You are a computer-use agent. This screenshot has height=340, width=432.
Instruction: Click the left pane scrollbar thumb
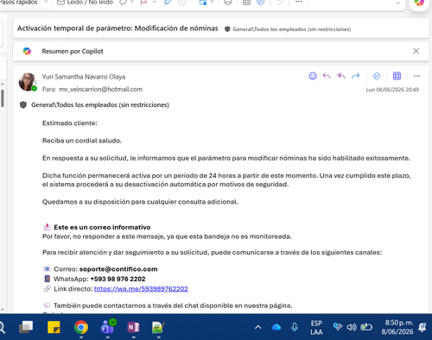(x=3, y=98)
